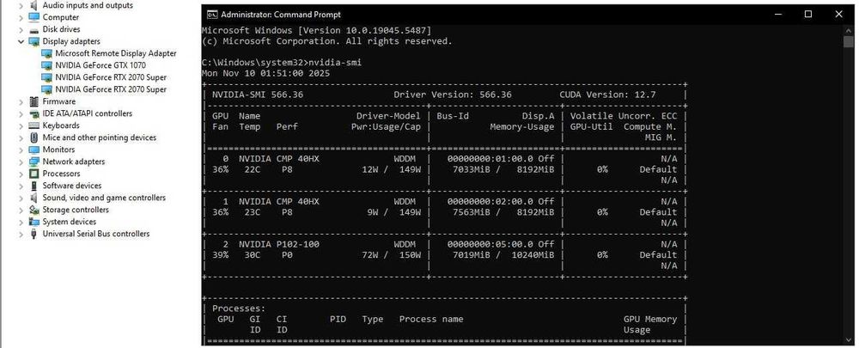Expand Audio inputs and outputs node
The width and height of the screenshot is (859, 348).
point(21,5)
